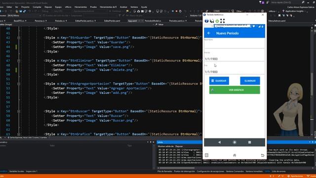Open the Compilar menu
Image resolution: width=316 pixels, height=178 pixels.
(x=37, y=7)
